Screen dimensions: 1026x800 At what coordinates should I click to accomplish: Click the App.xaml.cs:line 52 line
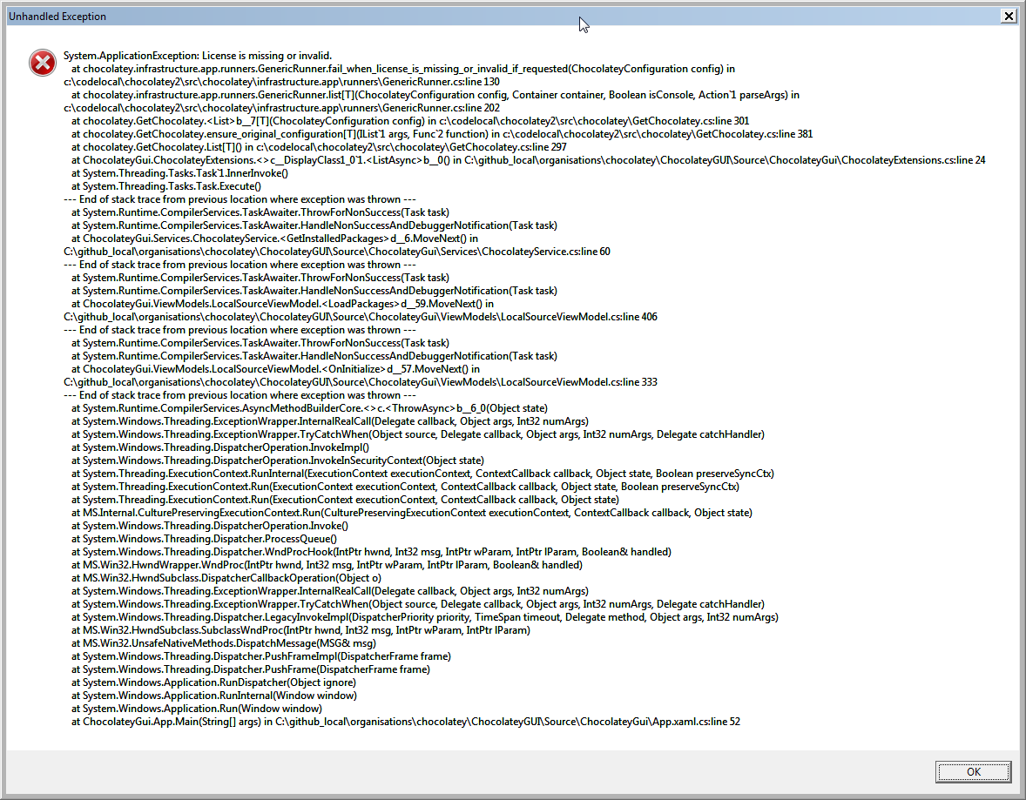point(406,723)
